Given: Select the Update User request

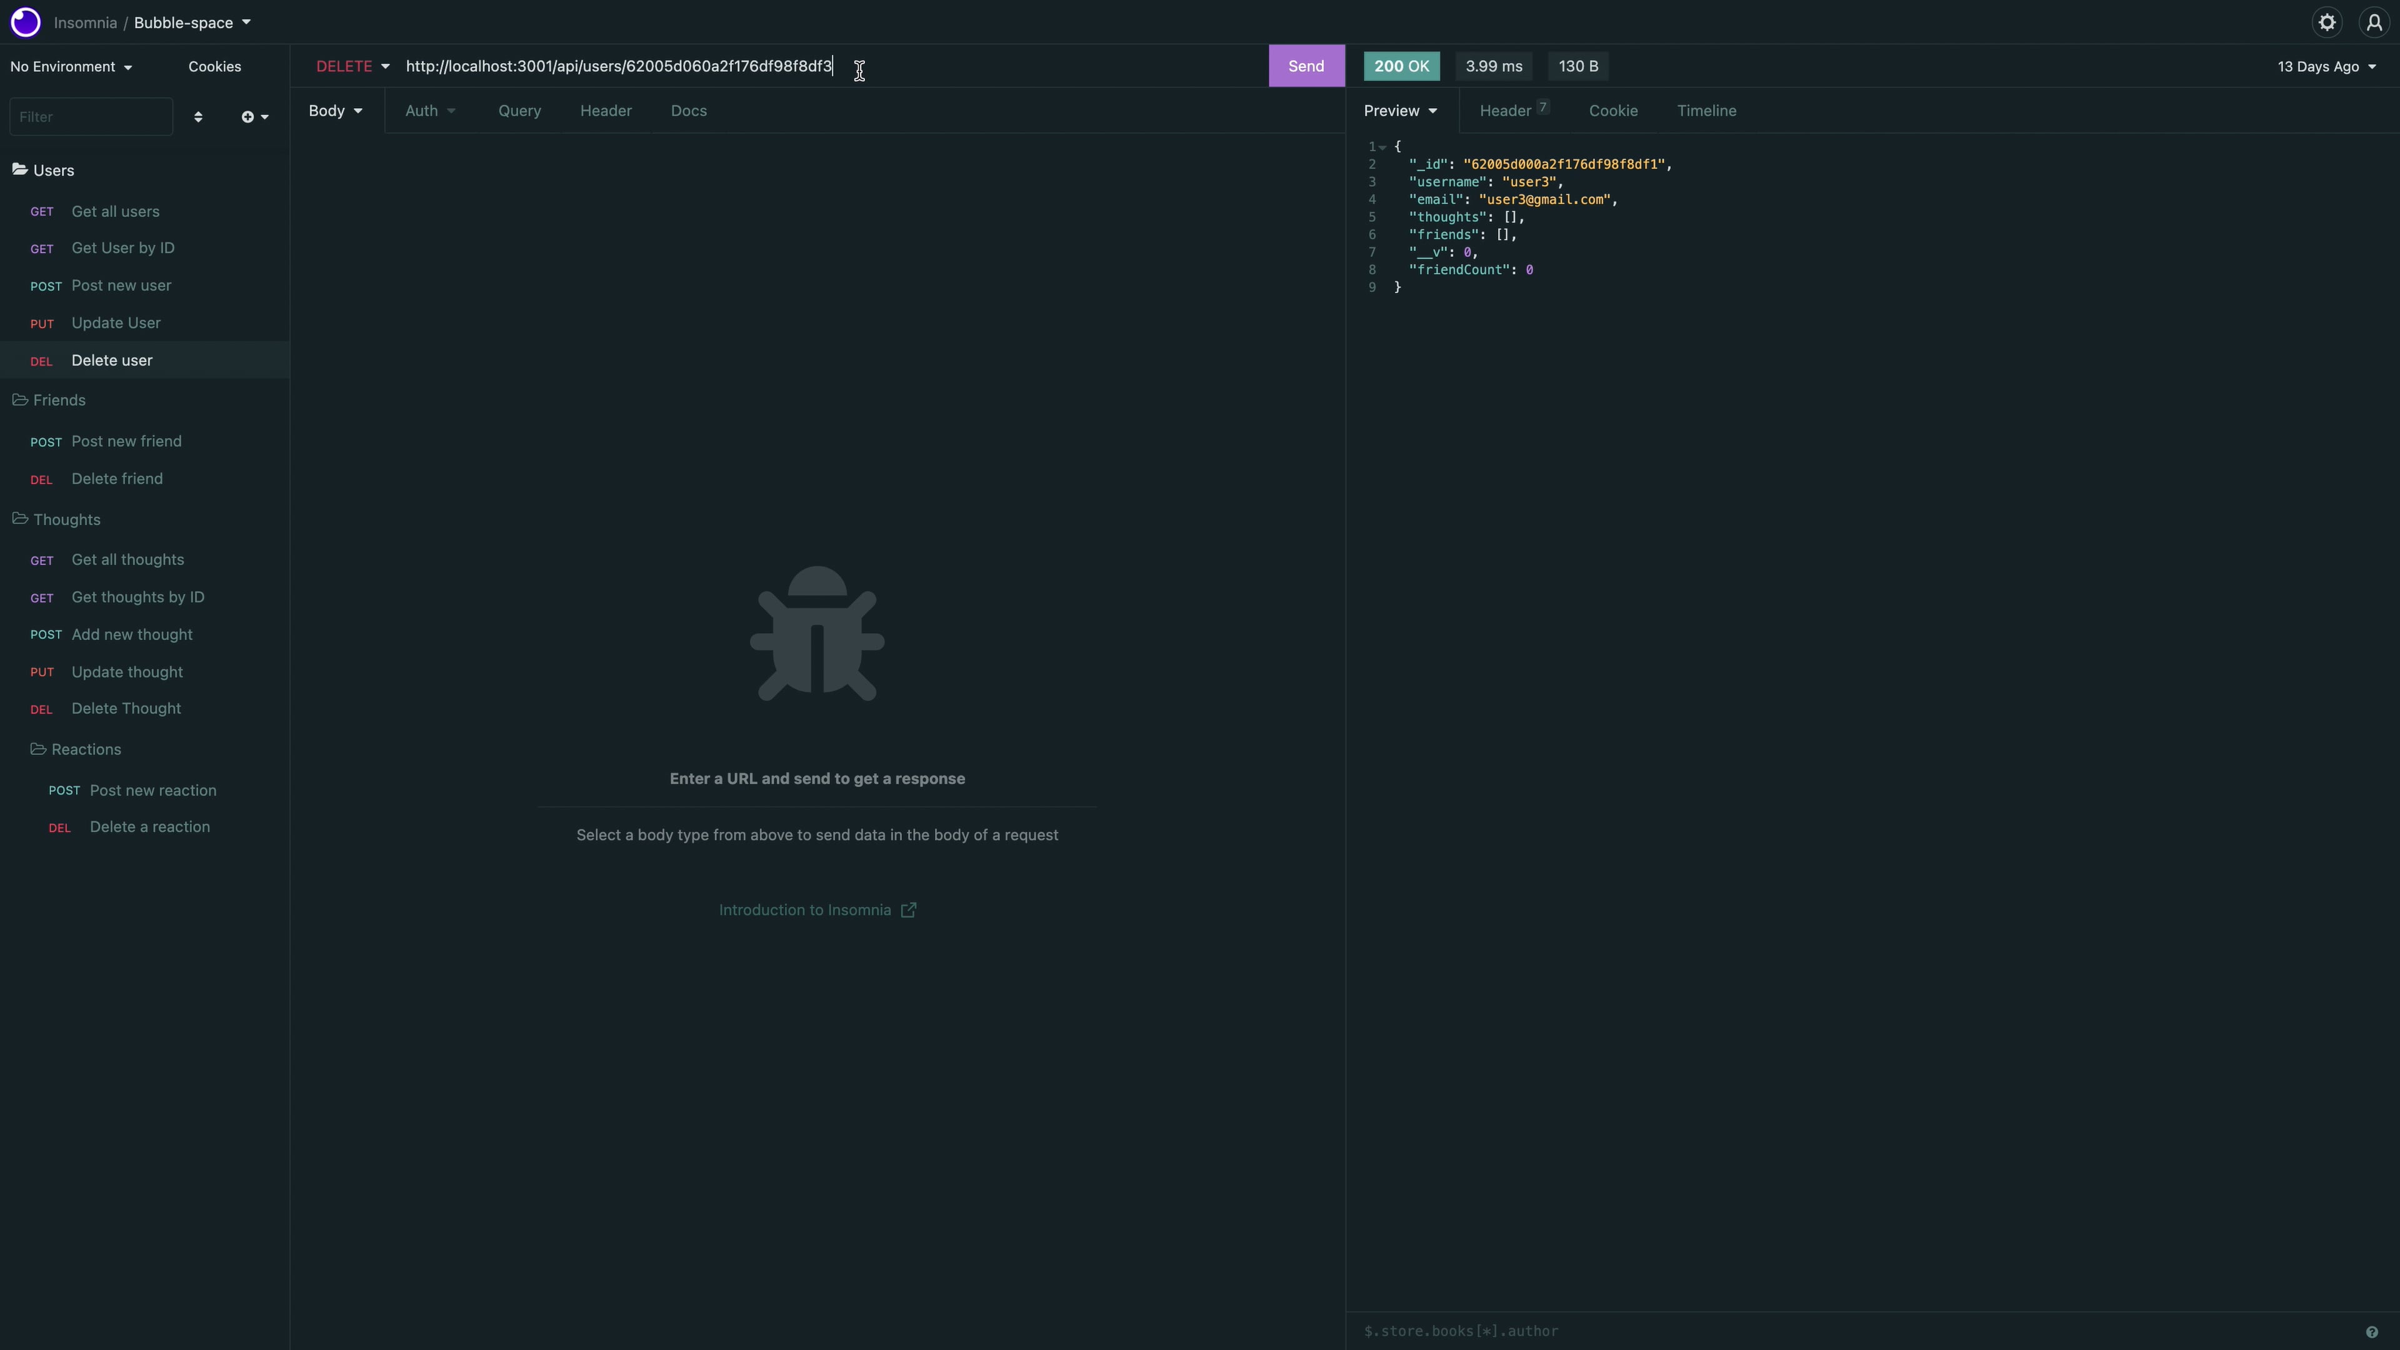Looking at the screenshot, I should pos(144,322).
